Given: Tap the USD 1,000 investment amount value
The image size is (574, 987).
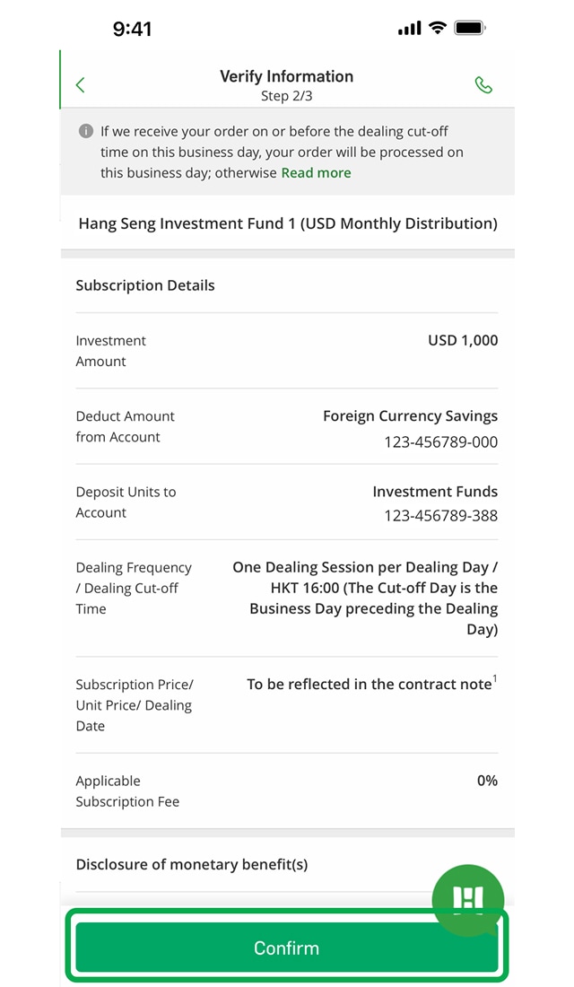Looking at the screenshot, I should [x=463, y=341].
